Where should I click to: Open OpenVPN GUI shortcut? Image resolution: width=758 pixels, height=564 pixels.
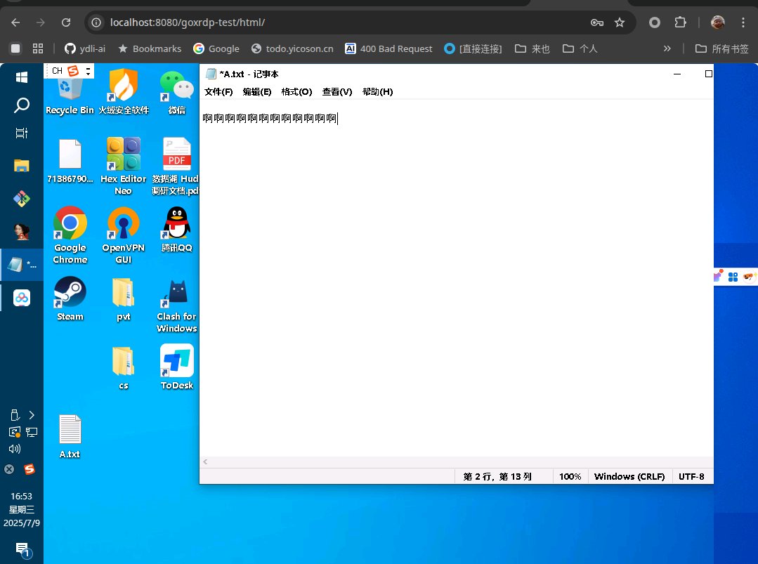click(123, 235)
